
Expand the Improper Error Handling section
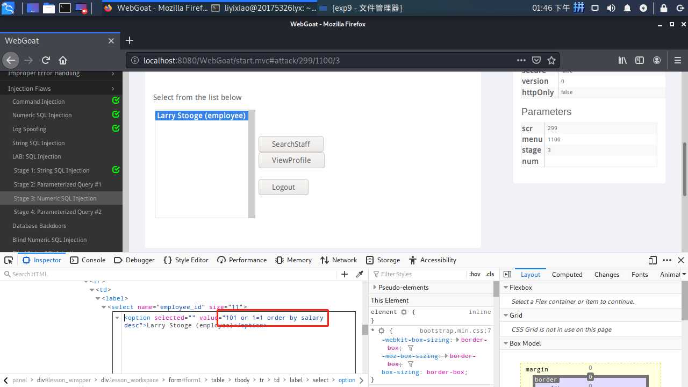[61, 74]
